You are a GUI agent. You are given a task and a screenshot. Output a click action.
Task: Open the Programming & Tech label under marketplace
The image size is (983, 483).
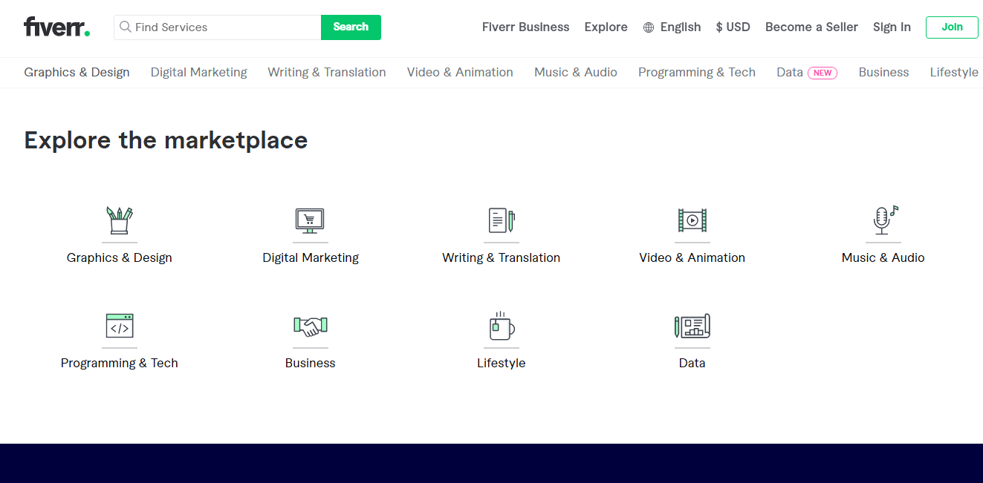pos(120,364)
